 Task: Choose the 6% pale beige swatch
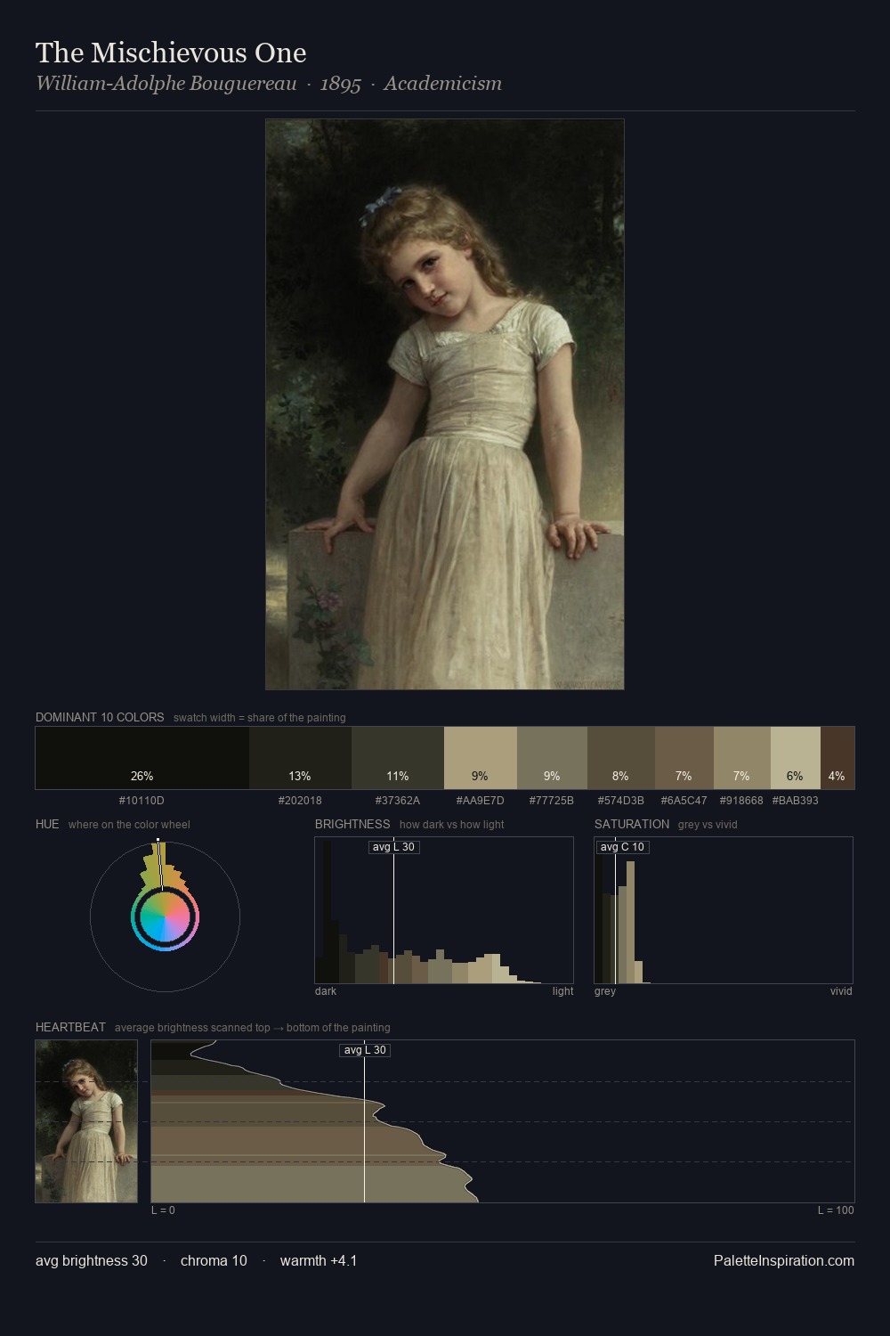[x=796, y=758]
